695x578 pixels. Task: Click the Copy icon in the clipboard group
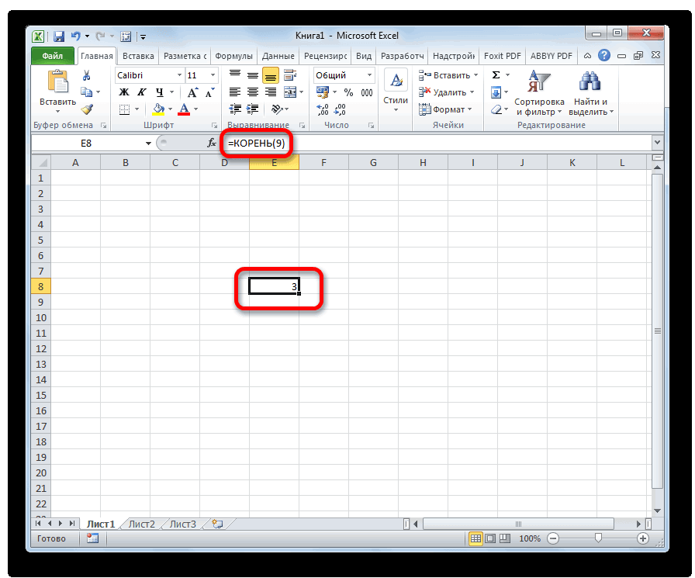86,92
